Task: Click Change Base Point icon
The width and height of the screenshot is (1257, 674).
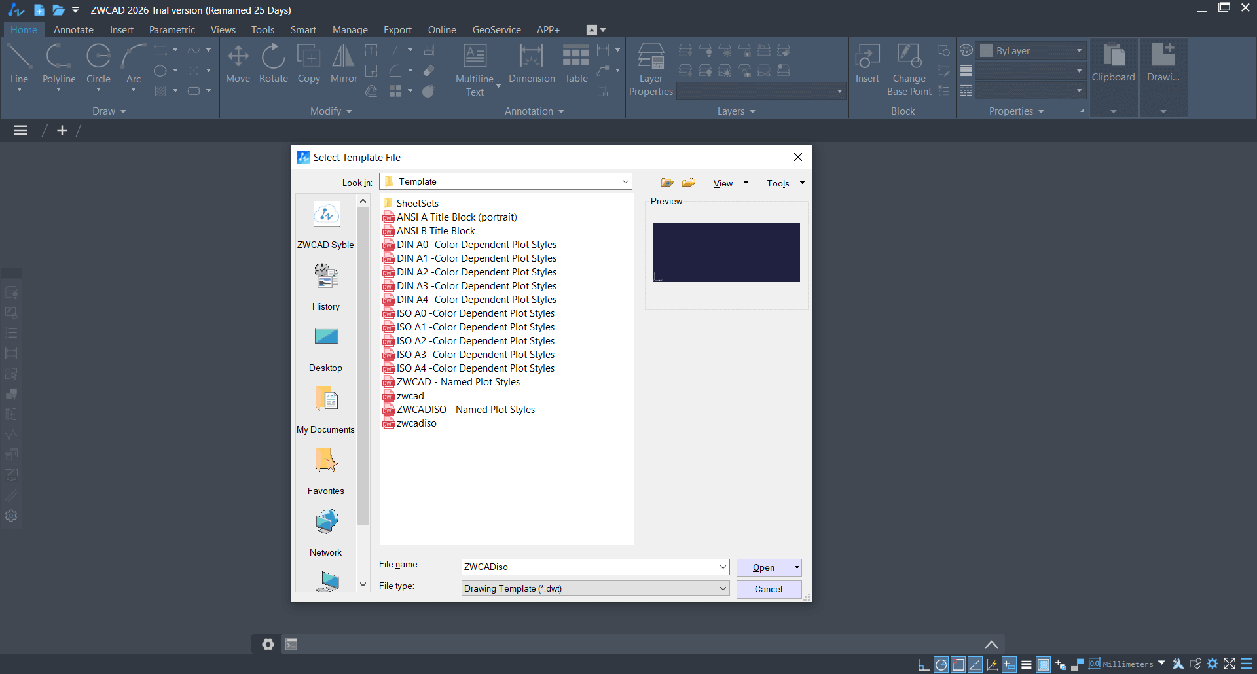Action: click(x=909, y=70)
